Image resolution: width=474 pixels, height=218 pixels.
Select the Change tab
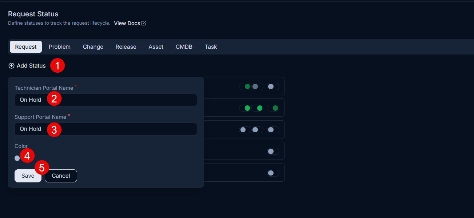pyautogui.click(x=93, y=47)
